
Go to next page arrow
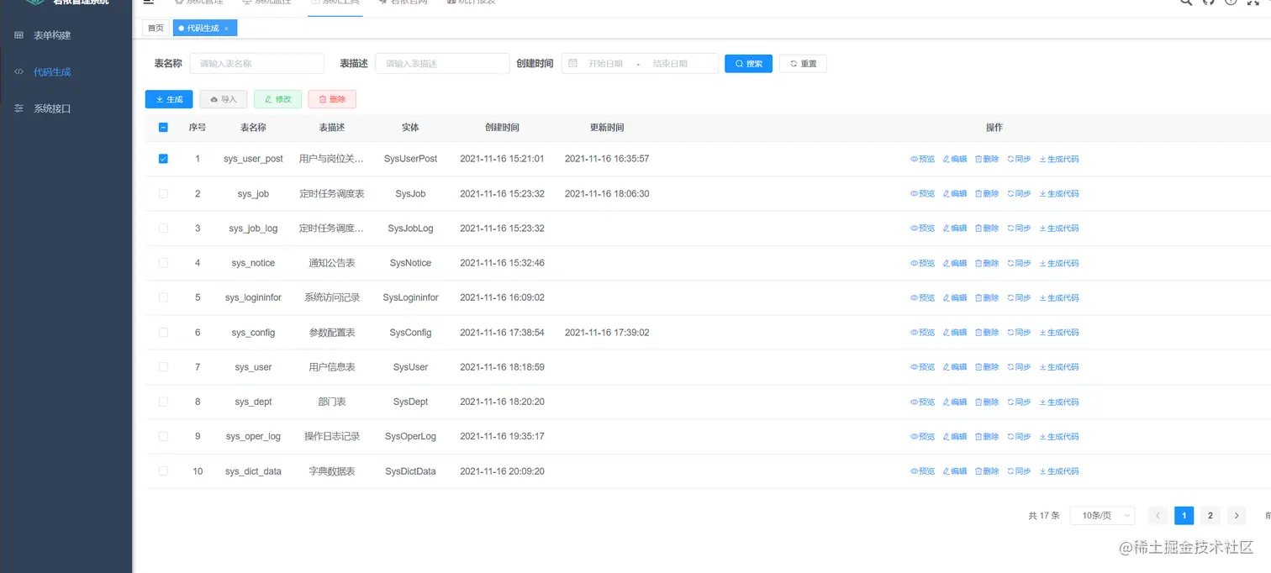click(x=1237, y=515)
